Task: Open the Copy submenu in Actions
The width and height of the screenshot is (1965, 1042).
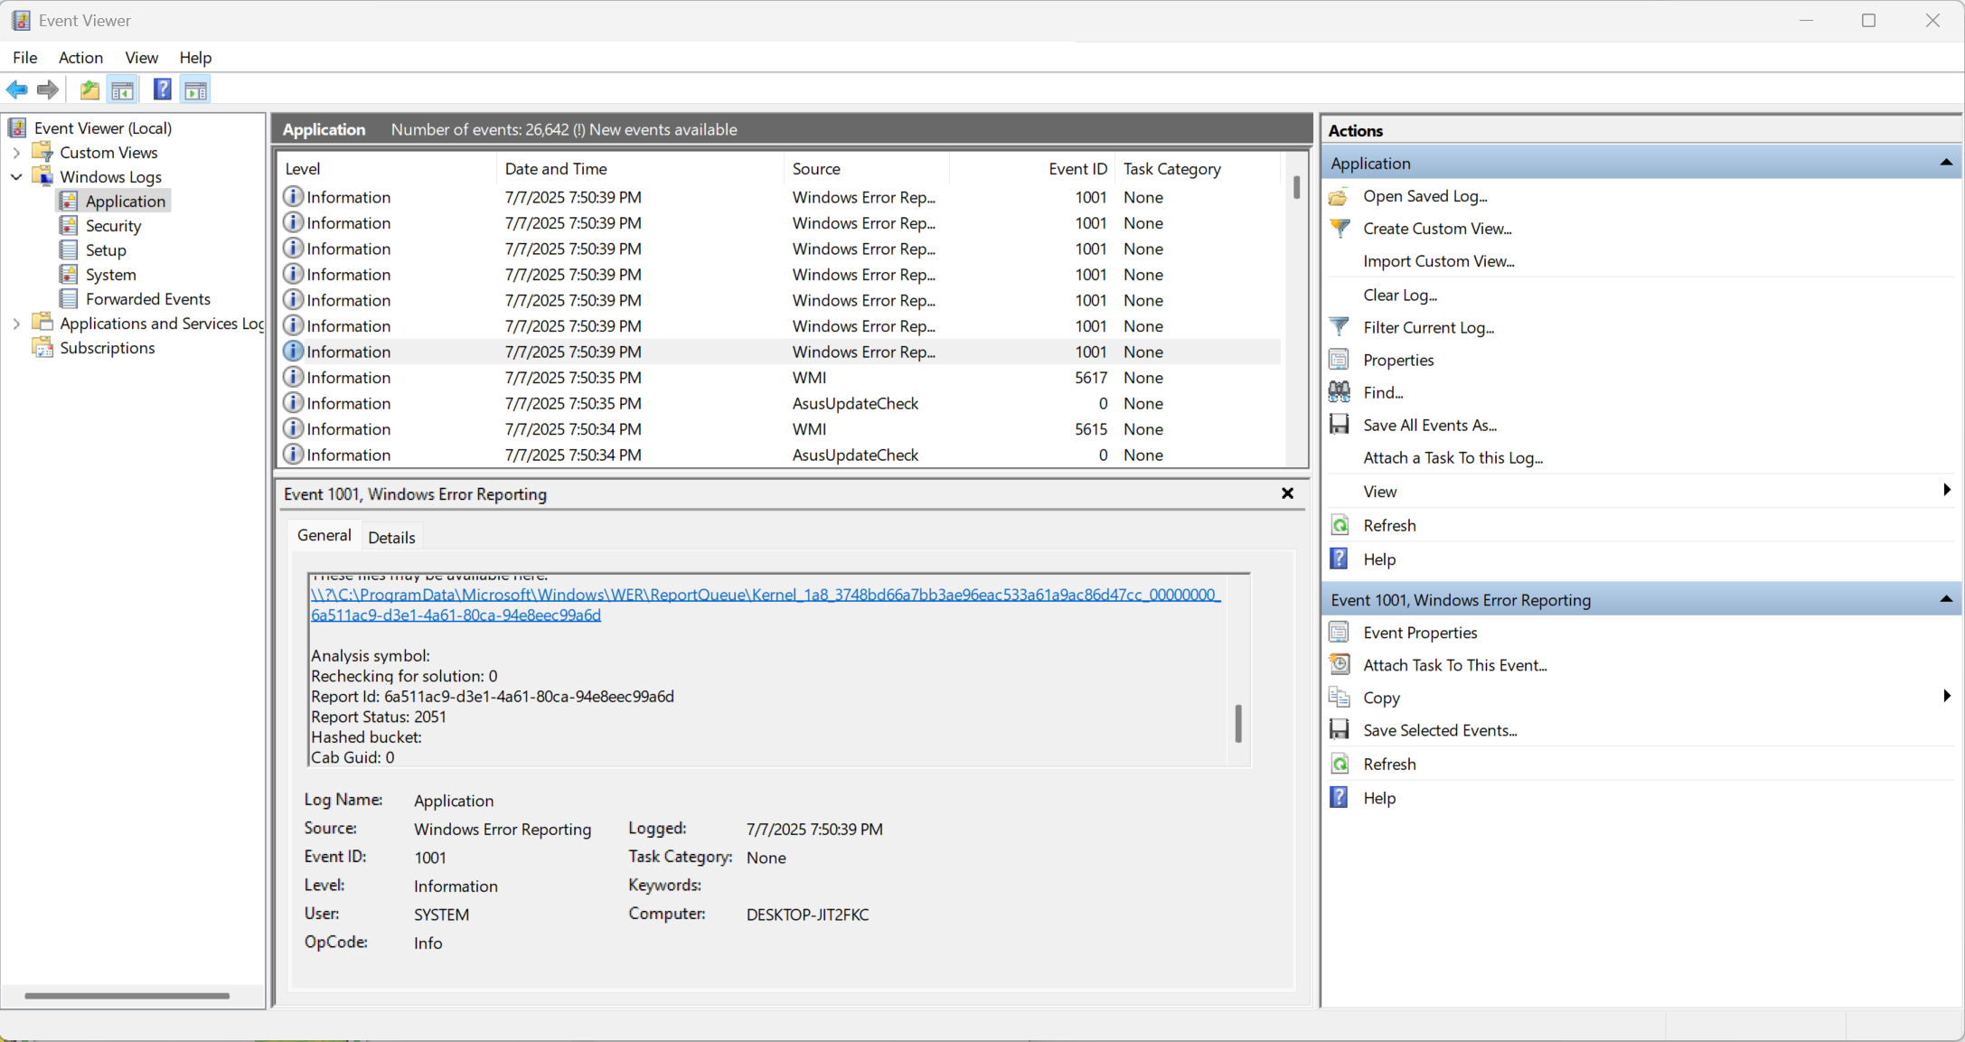Action: [1946, 696]
